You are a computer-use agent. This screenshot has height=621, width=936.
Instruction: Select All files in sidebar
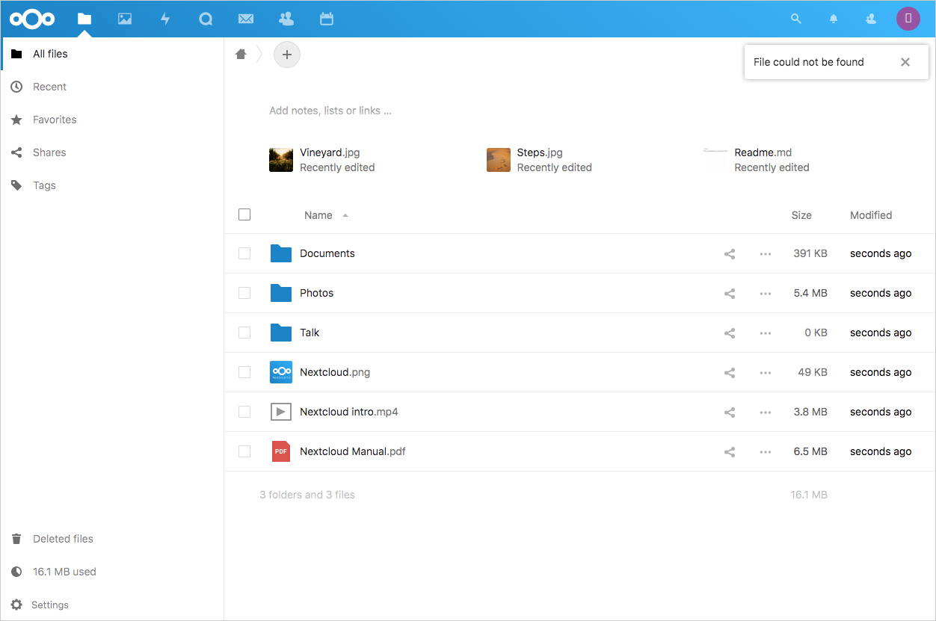point(112,54)
